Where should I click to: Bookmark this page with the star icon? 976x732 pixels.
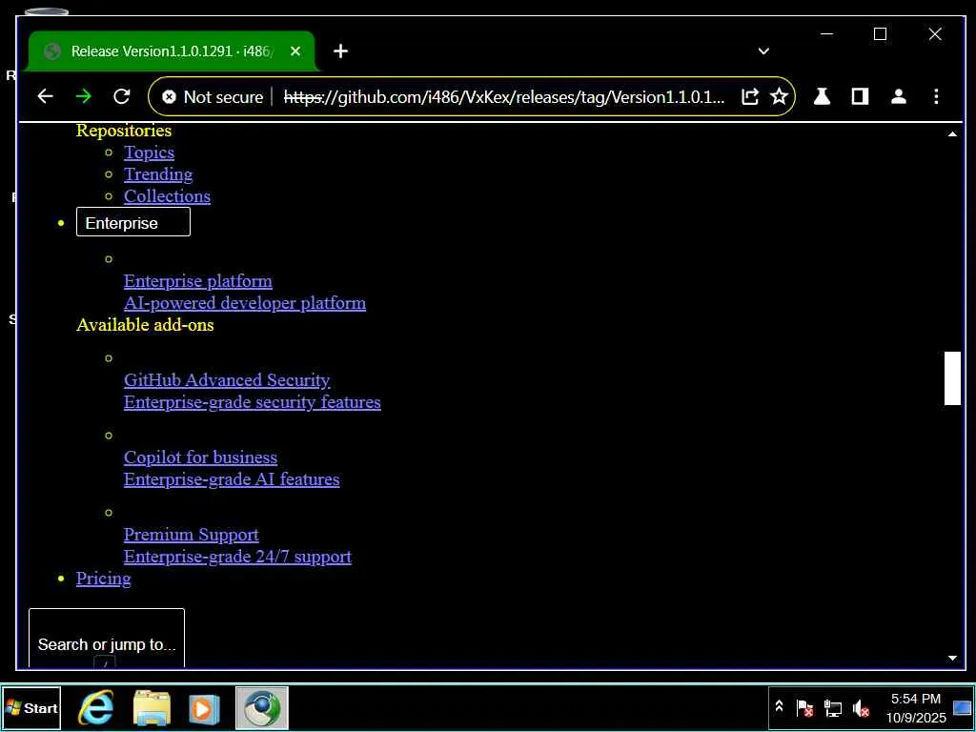point(780,96)
